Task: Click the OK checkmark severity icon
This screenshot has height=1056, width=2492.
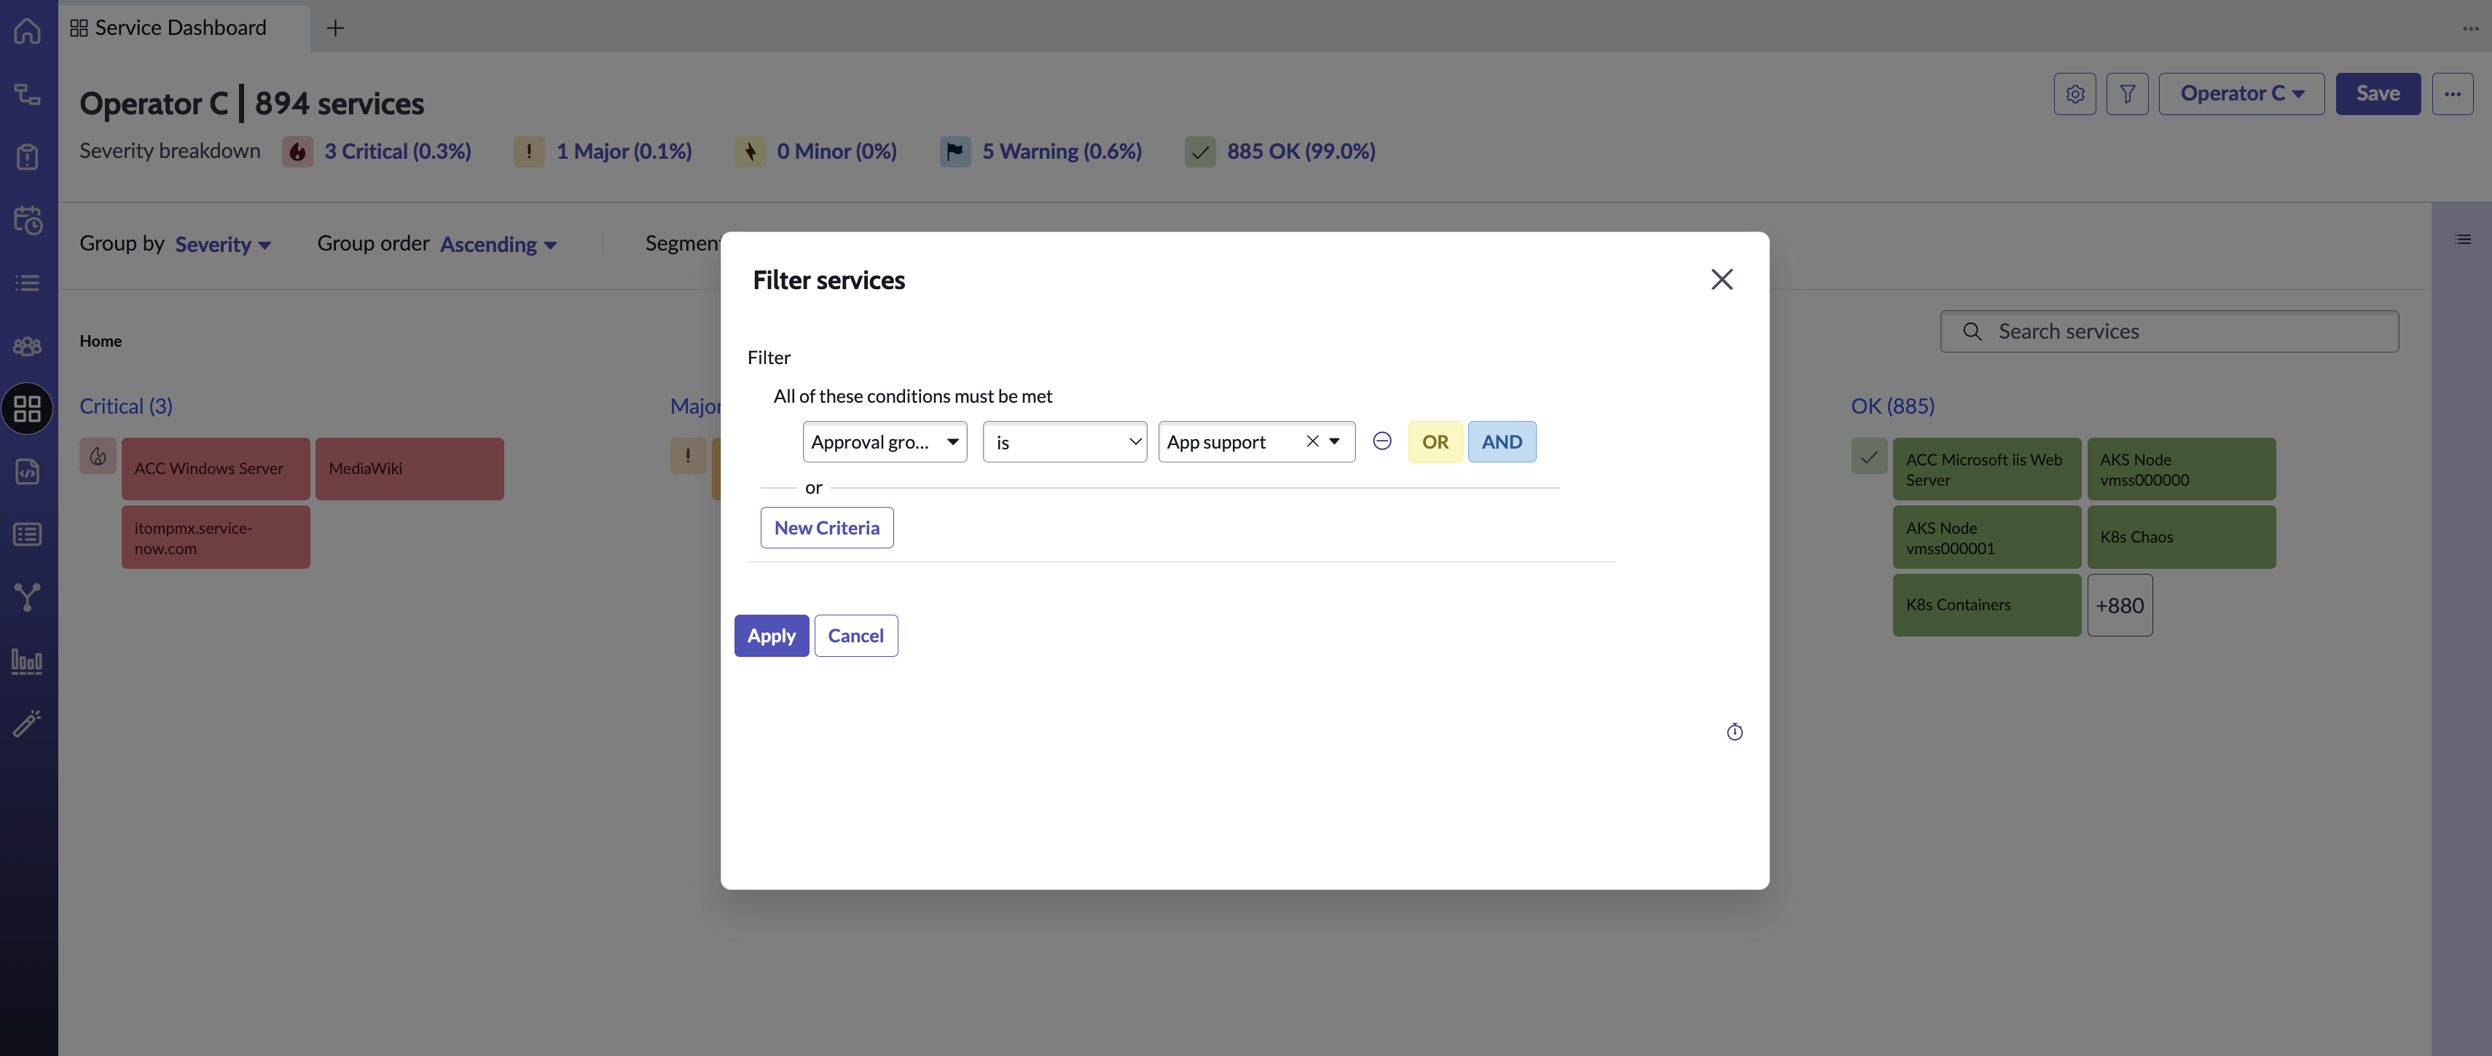Action: (x=1199, y=151)
